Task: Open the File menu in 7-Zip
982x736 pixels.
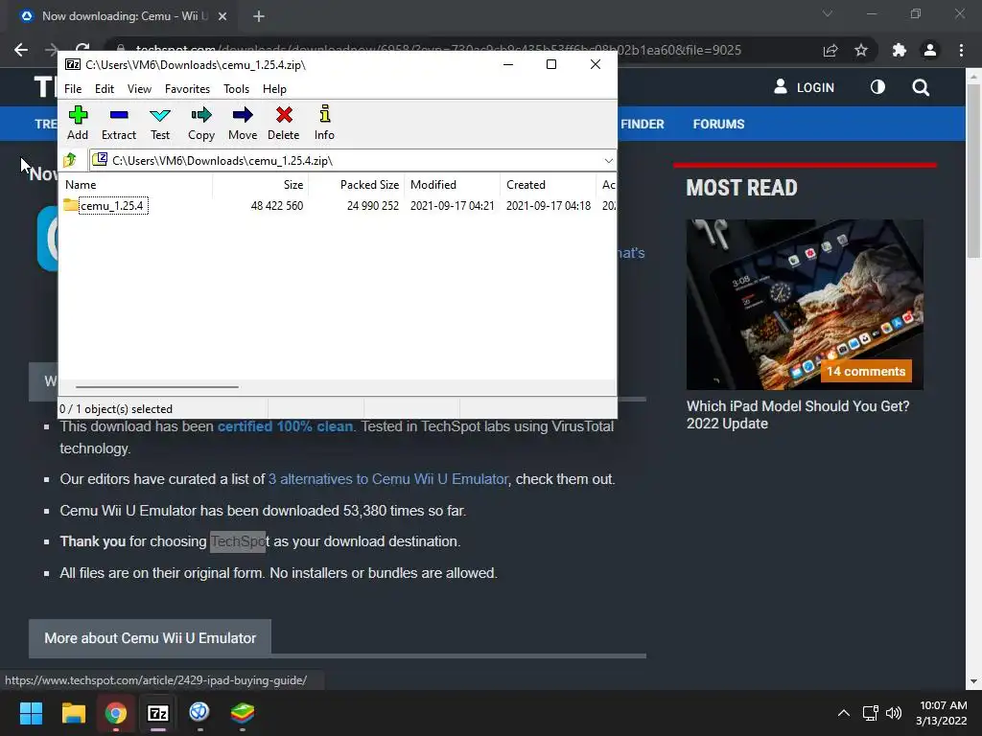Action: point(73,89)
